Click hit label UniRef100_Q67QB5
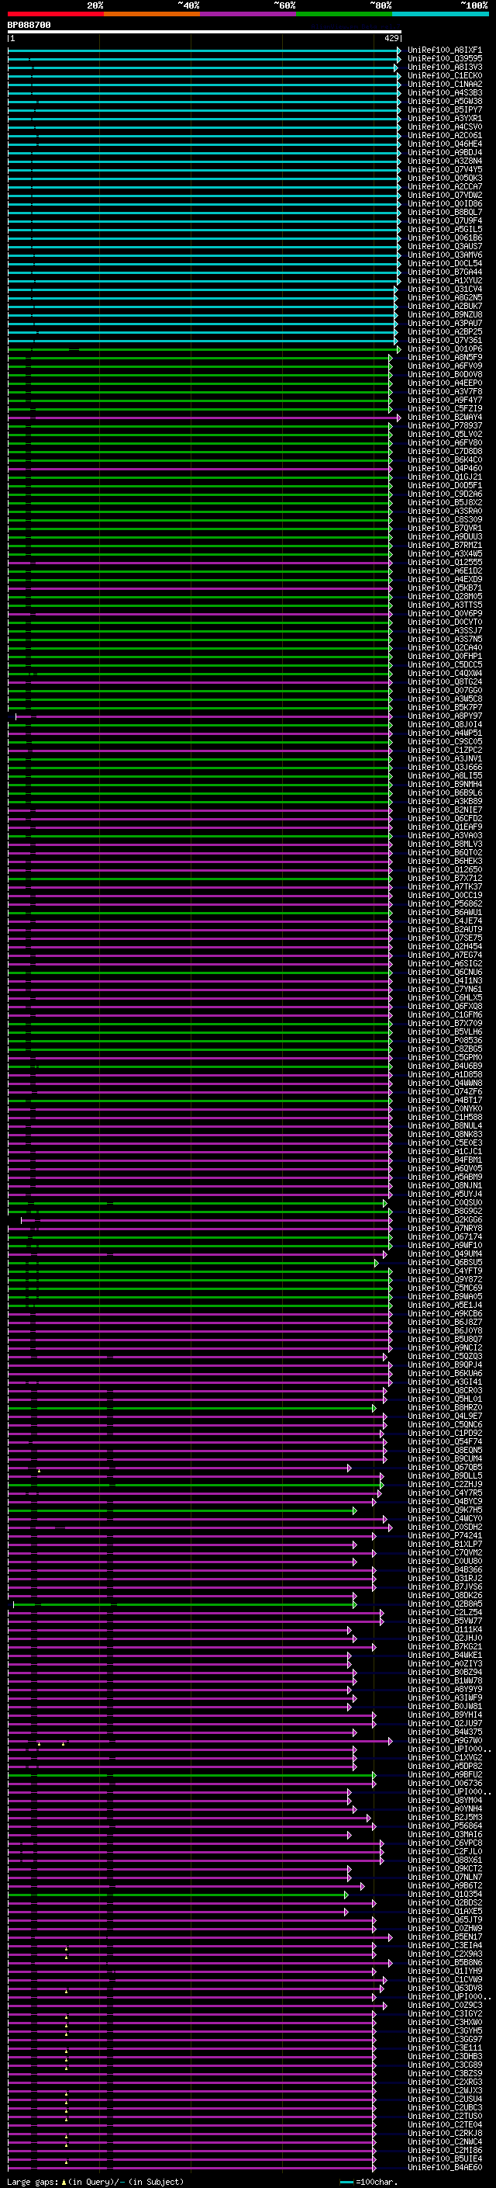Screen dimensions: 496x2188 tap(445, 1467)
